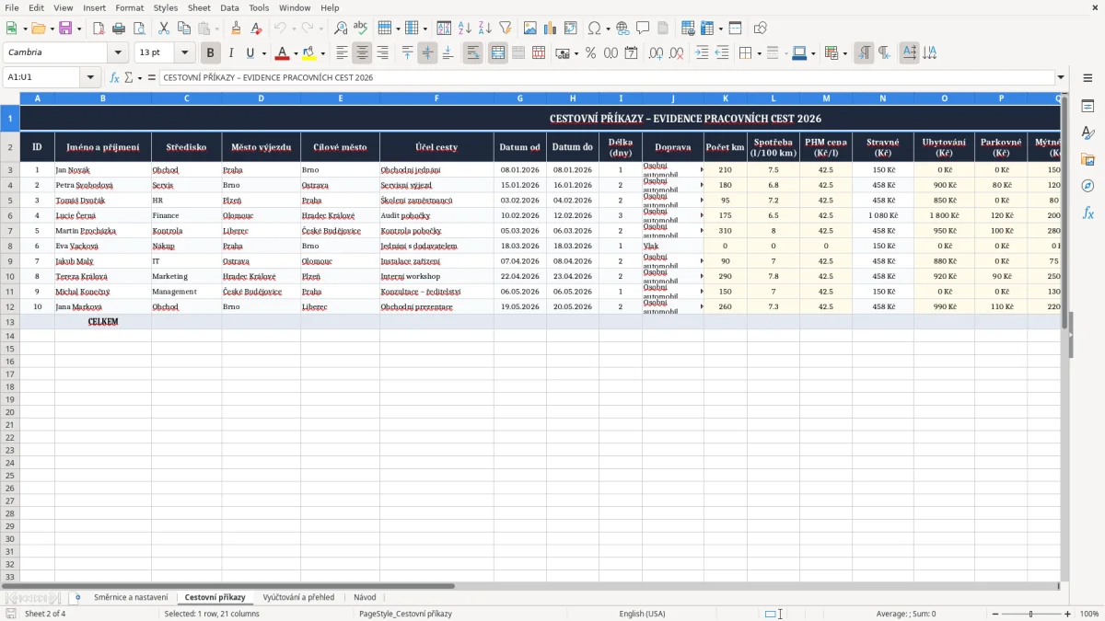The height and width of the screenshot is (621, 1105).
Task: Toggle Italic formatting
Action: [x=231, y=53]
